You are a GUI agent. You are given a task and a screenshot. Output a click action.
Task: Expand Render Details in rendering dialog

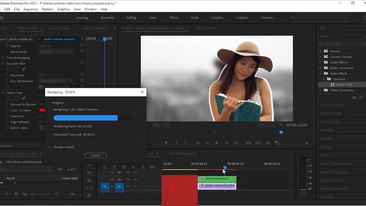click(50, 147)
